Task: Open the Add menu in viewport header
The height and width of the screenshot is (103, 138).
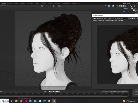Action: coord(2,6)
